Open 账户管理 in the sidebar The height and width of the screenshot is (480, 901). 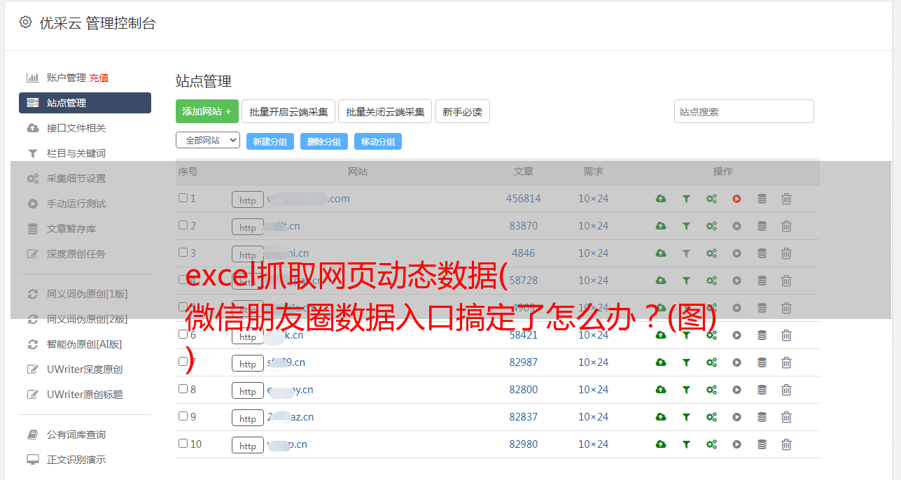[x=67, y=78]
